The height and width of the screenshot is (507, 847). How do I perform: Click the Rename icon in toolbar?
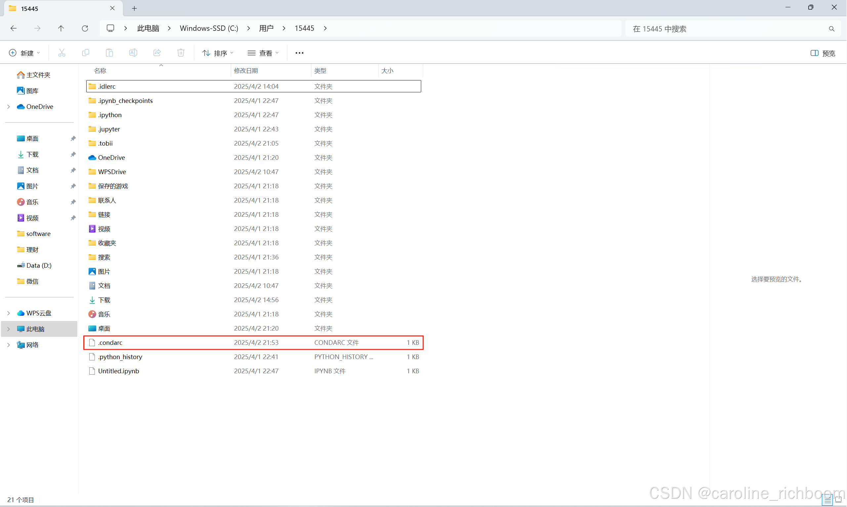tap(133, 53)
